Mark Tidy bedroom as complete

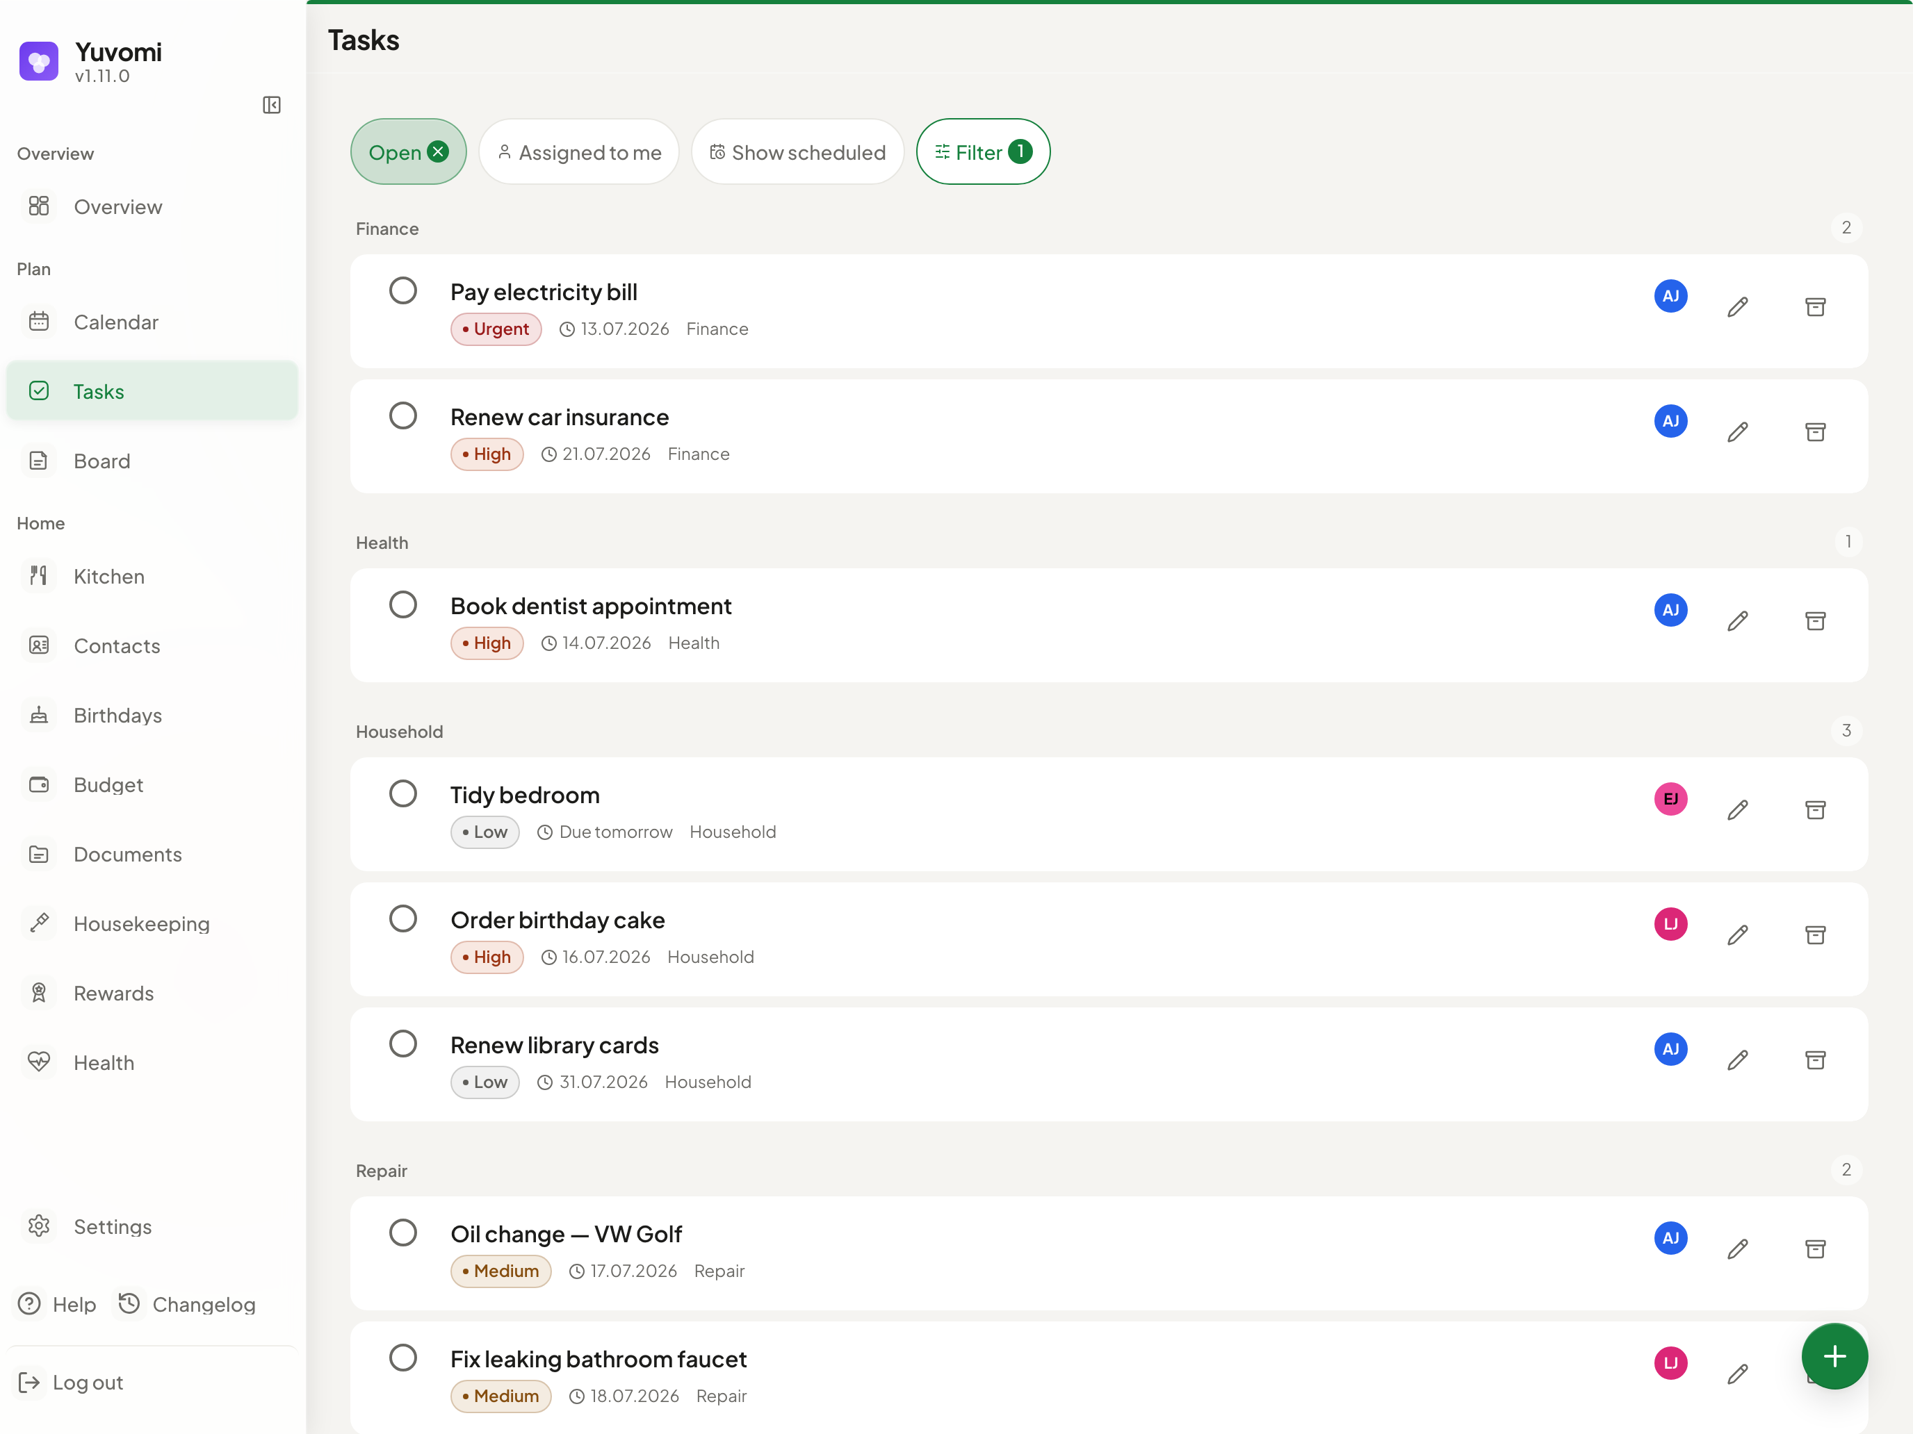tap(403, 793)
